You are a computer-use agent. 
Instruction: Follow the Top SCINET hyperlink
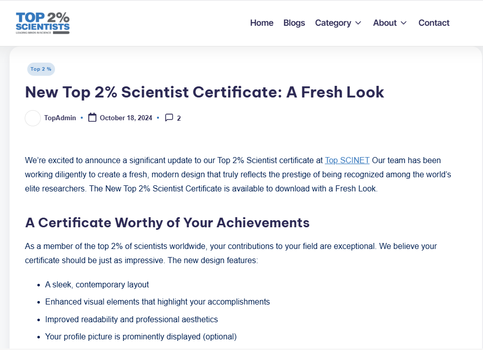coord(347,161)
